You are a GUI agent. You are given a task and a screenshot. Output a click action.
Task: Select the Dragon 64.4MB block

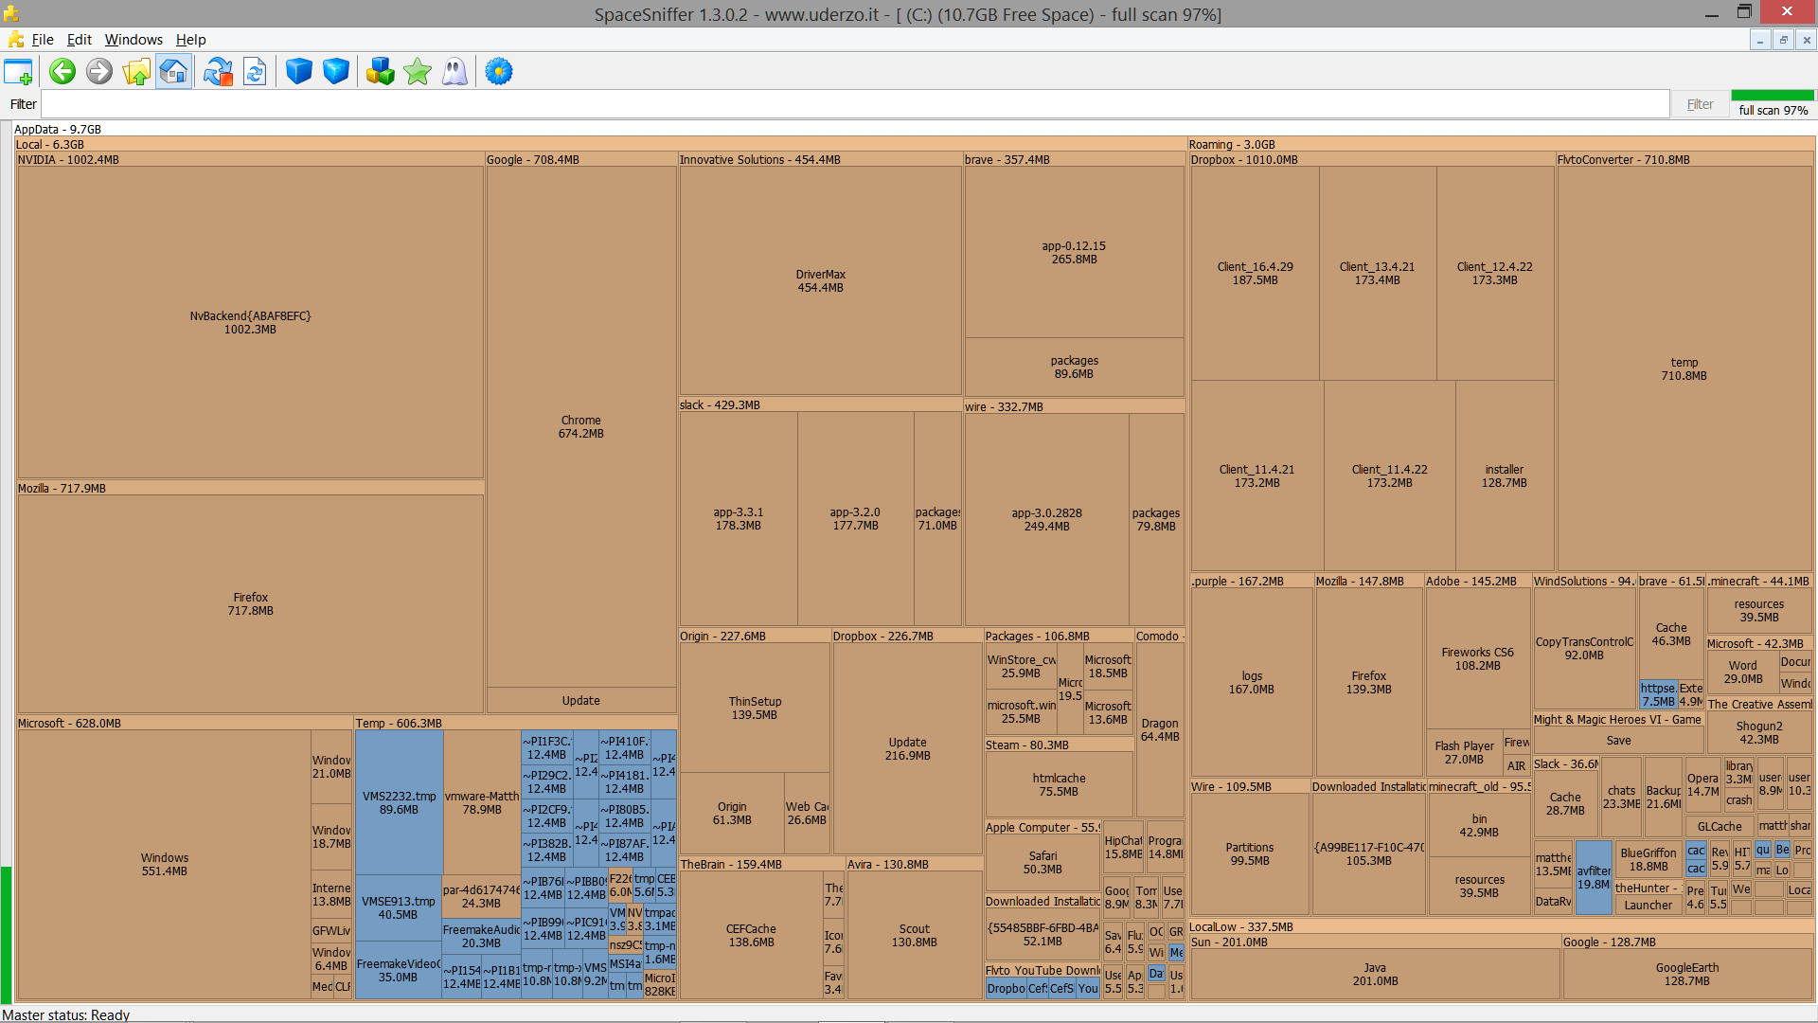pyautogui.click(x=1160, y=729)
